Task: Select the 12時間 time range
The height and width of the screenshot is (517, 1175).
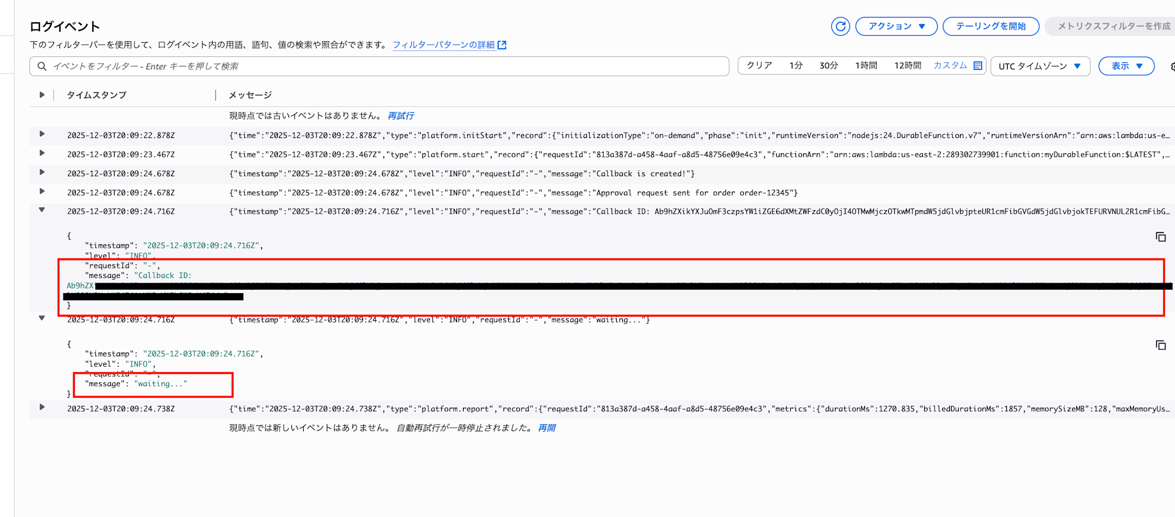Action: coord(908,66)
